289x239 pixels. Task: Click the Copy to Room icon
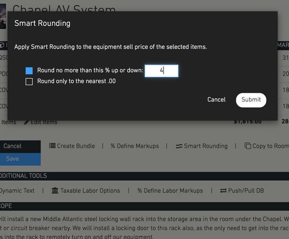coord(248,146)
